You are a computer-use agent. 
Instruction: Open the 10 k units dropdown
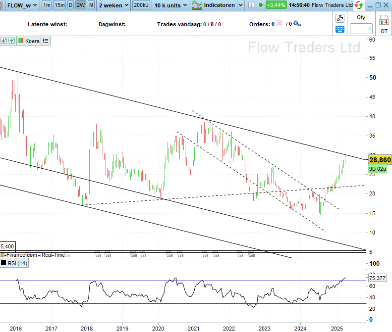pyautogui.click(x=170, y=5)
